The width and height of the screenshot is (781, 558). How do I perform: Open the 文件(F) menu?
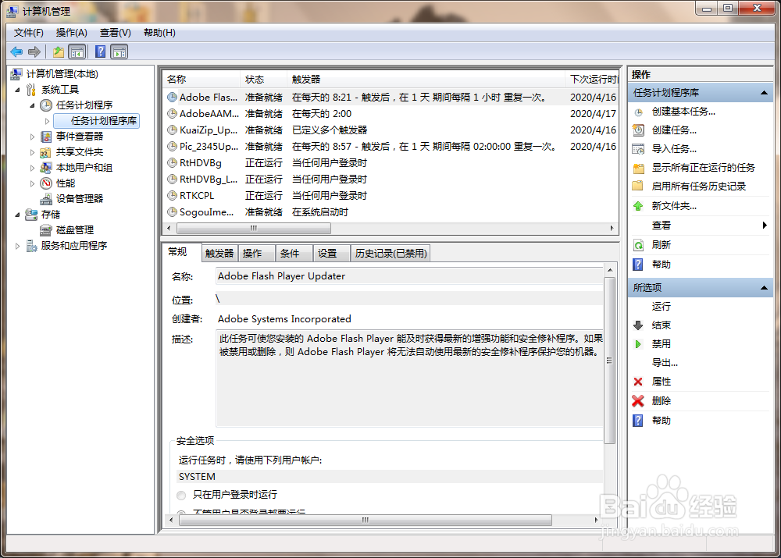pyautogui.click(x=28, y=33)
